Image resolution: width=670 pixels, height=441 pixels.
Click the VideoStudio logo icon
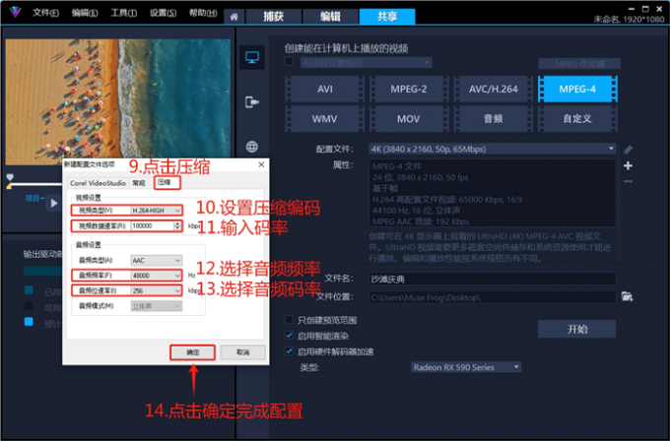15,12
